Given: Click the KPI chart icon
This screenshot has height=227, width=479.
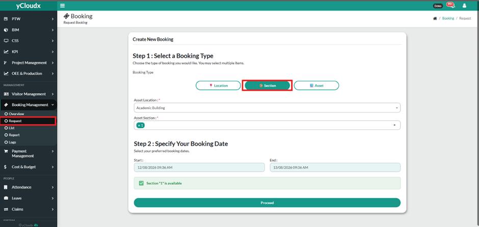Looking at the screenshot, I should pos(6,51).
